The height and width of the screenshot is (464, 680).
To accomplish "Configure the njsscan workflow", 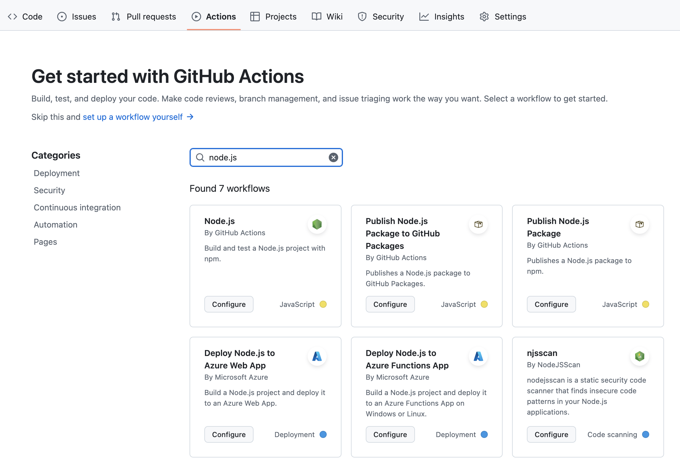I will point(551,434).
